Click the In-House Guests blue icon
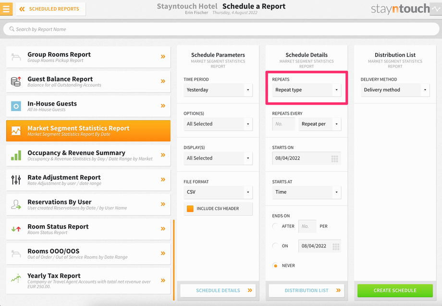This screenshot has width=442, height=306. 16,106
